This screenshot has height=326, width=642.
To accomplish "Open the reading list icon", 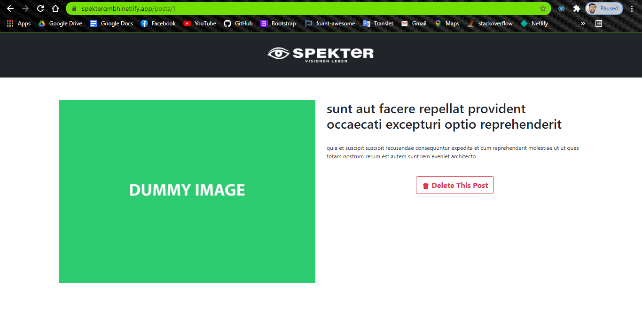I will (599, 23).
